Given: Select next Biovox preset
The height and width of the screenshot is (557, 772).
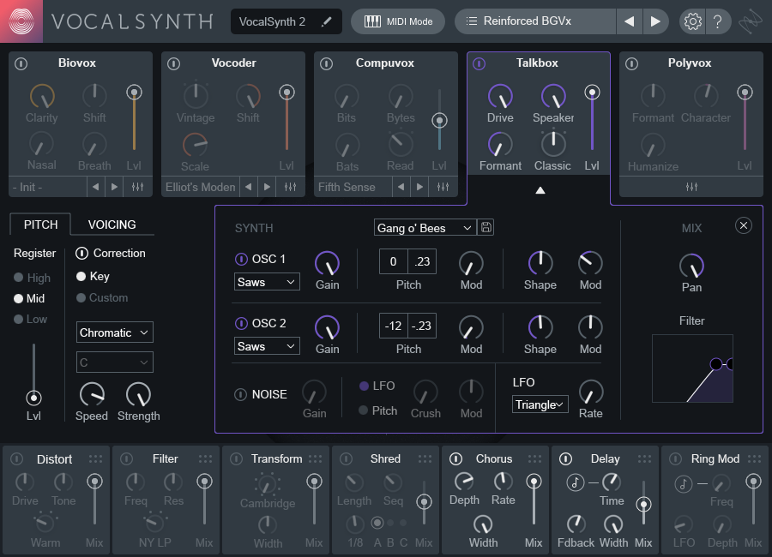Looking at the screenshot, I should [x=114, y=187].
